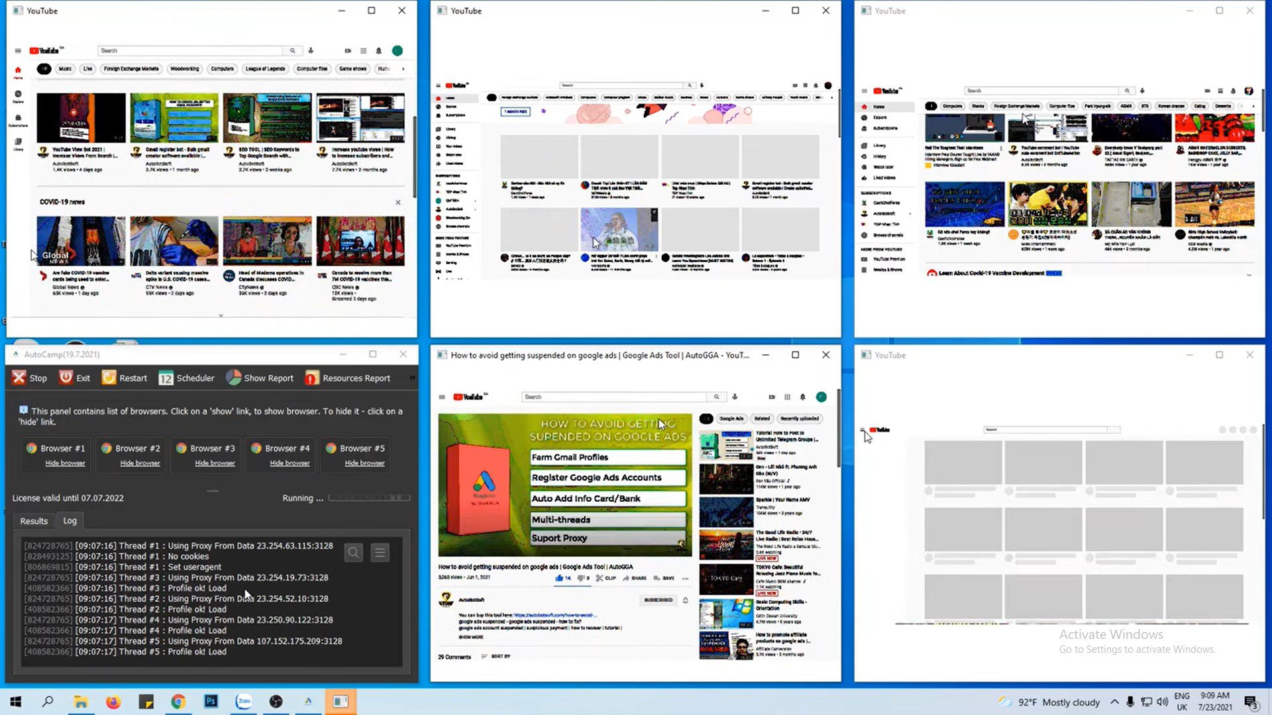1272x715 pixels.
Task: Click the search magnifier in top-left YouTube window
Action: click(292, 51)
